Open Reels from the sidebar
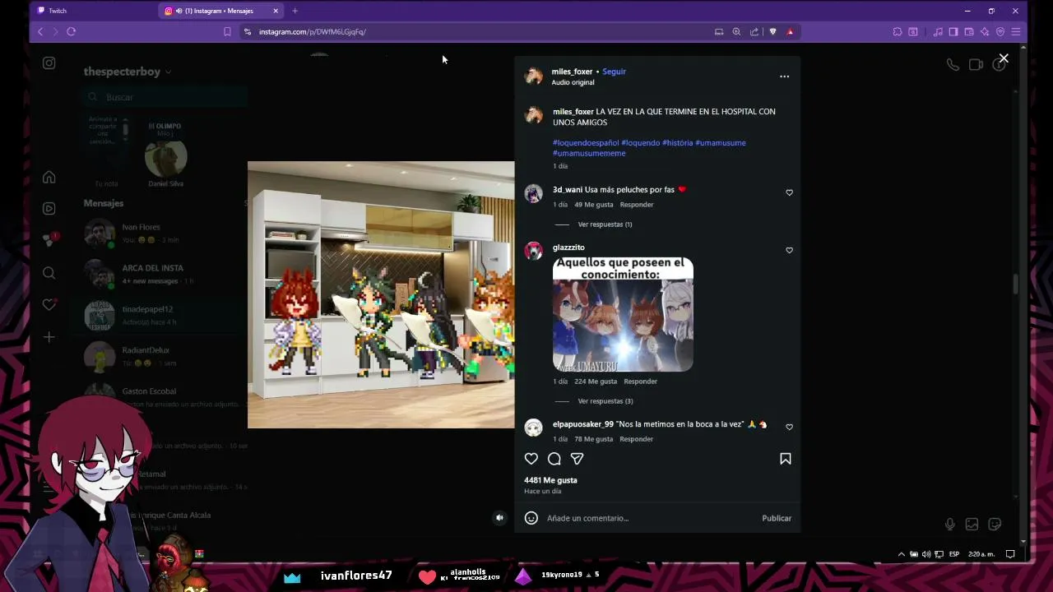 coord(49,209)
